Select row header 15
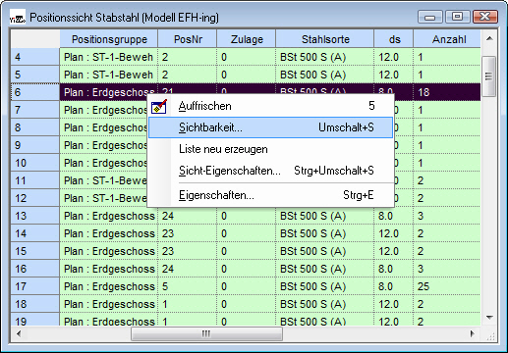 [35, 251]
